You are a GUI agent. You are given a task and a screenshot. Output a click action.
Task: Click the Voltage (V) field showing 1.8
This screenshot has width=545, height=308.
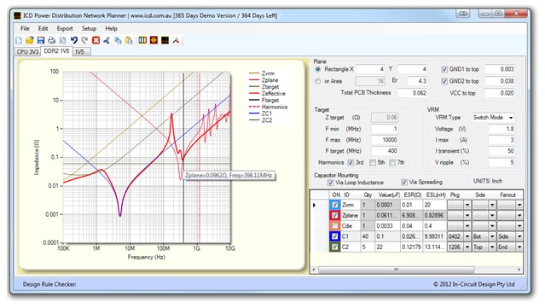click(x=502, y=129)
